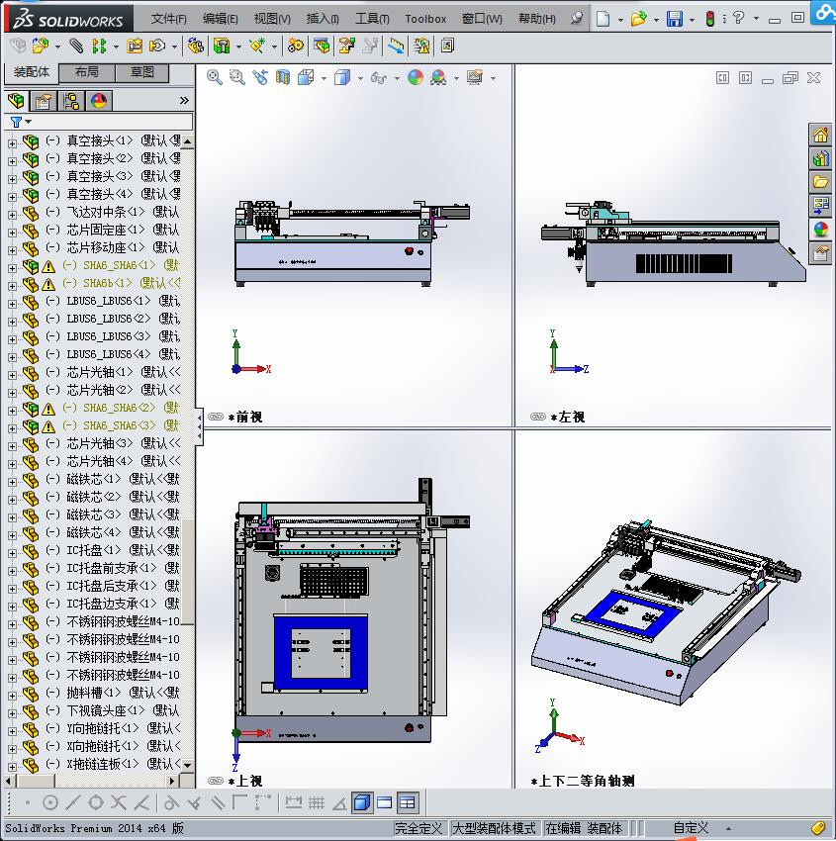This screenshot has height=841, width=836.
Task: Click the 自定义 status bar button
Action: tap(691, 828)
